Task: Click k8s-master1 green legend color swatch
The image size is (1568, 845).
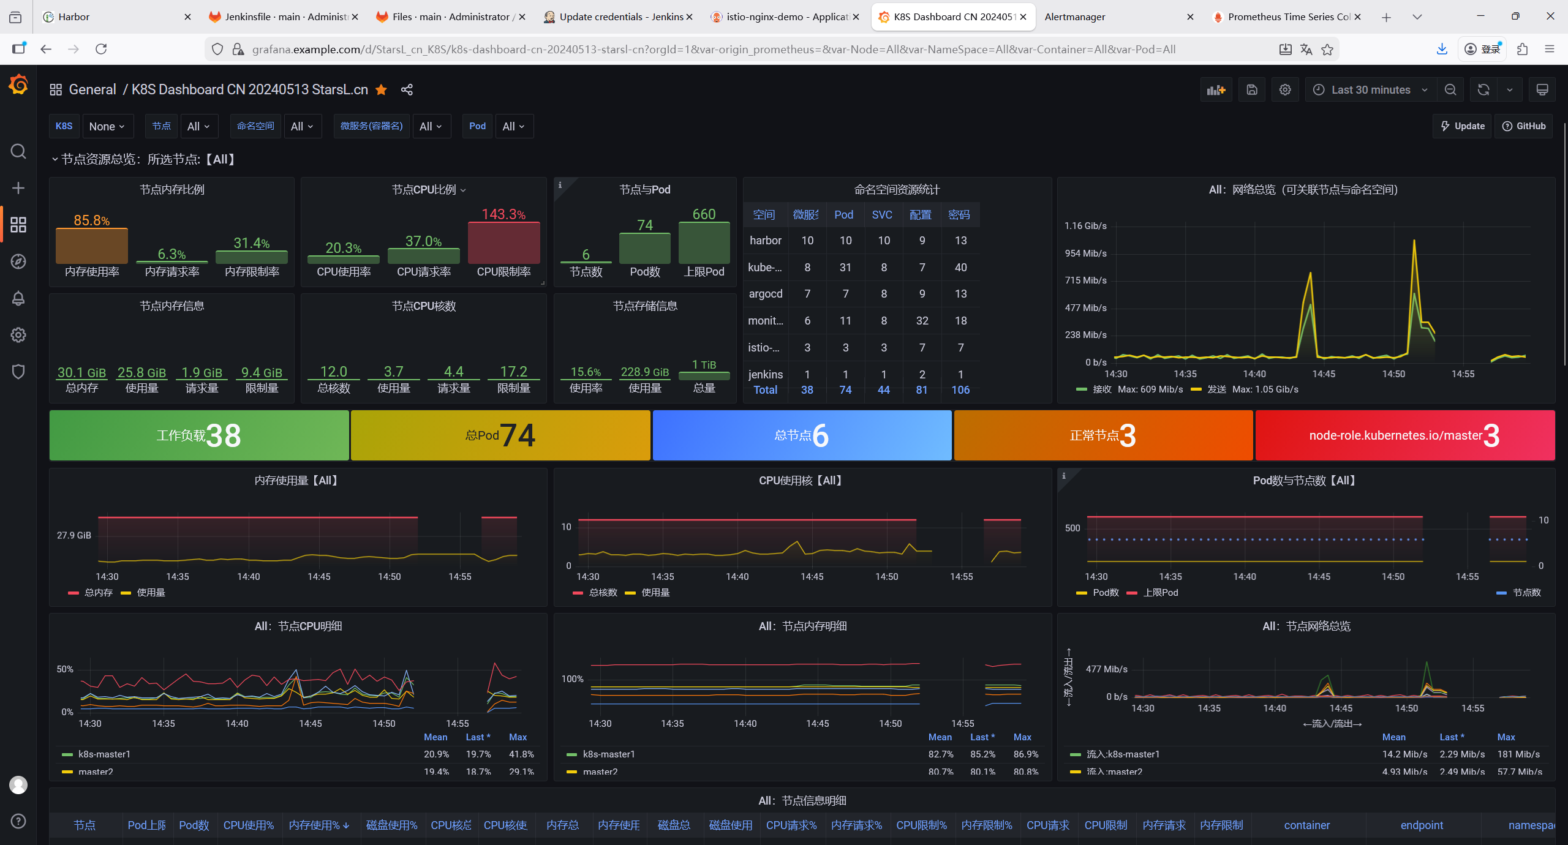Action: click(67, 754)
